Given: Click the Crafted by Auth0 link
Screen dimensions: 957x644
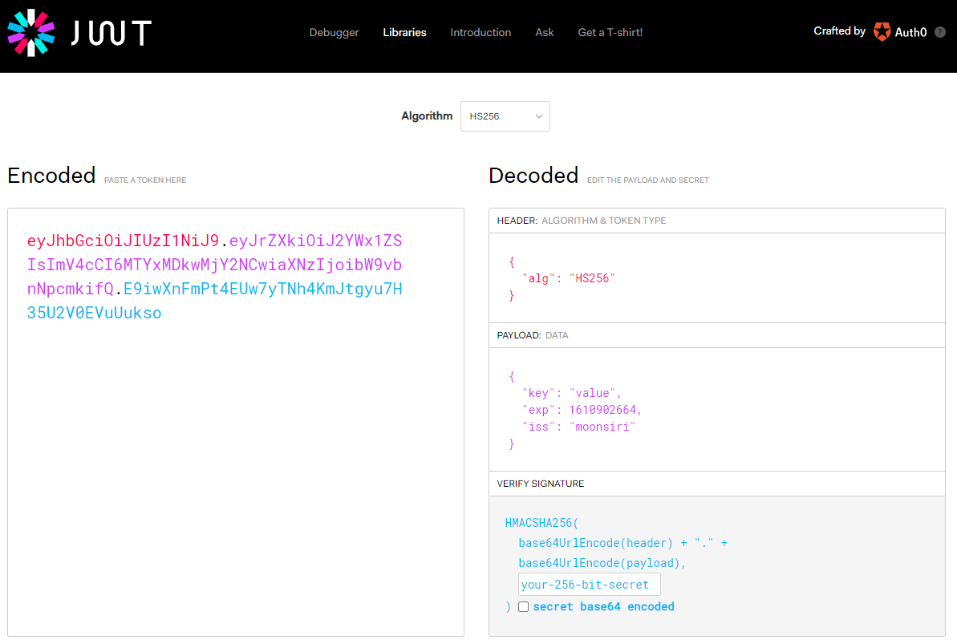Looking at the screenshot, I should point(870,32).
